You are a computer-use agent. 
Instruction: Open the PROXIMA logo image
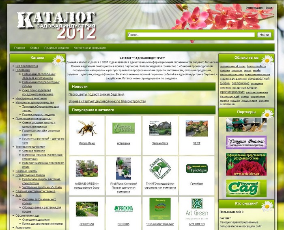[123, 209]
